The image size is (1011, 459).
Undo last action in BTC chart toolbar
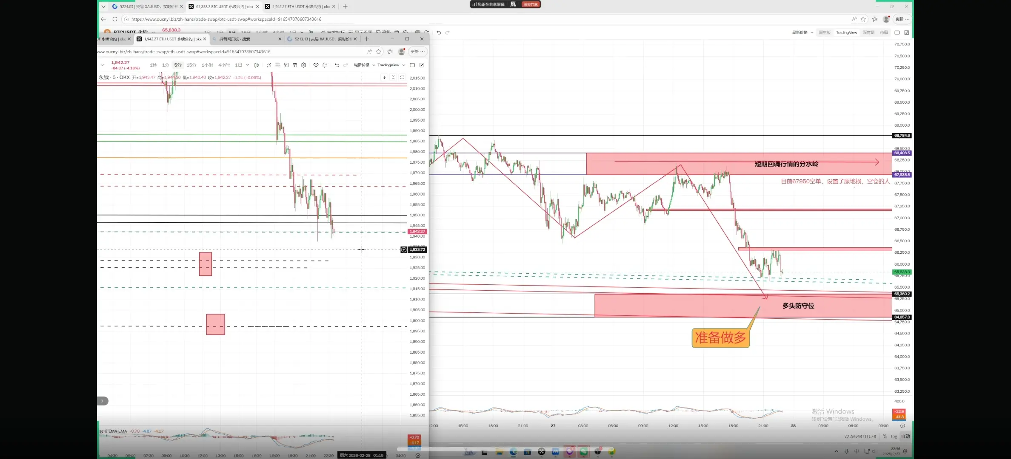tap(439, 33)
